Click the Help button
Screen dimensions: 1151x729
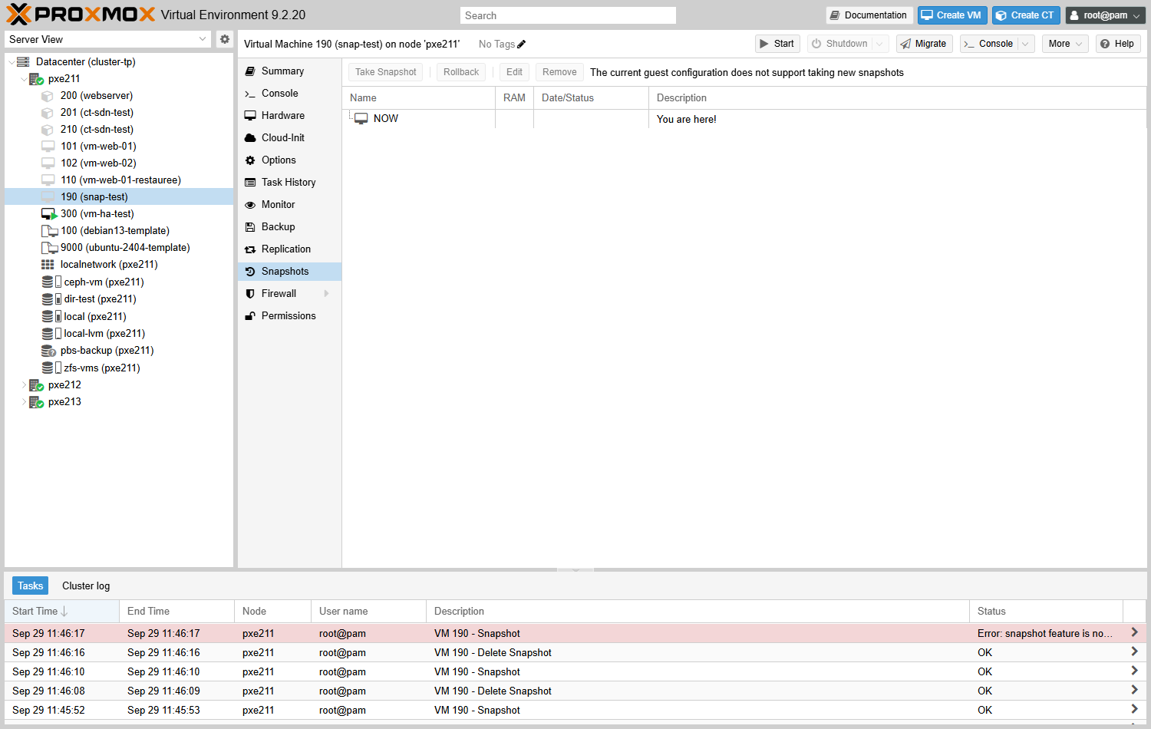tap(1118, 44)
